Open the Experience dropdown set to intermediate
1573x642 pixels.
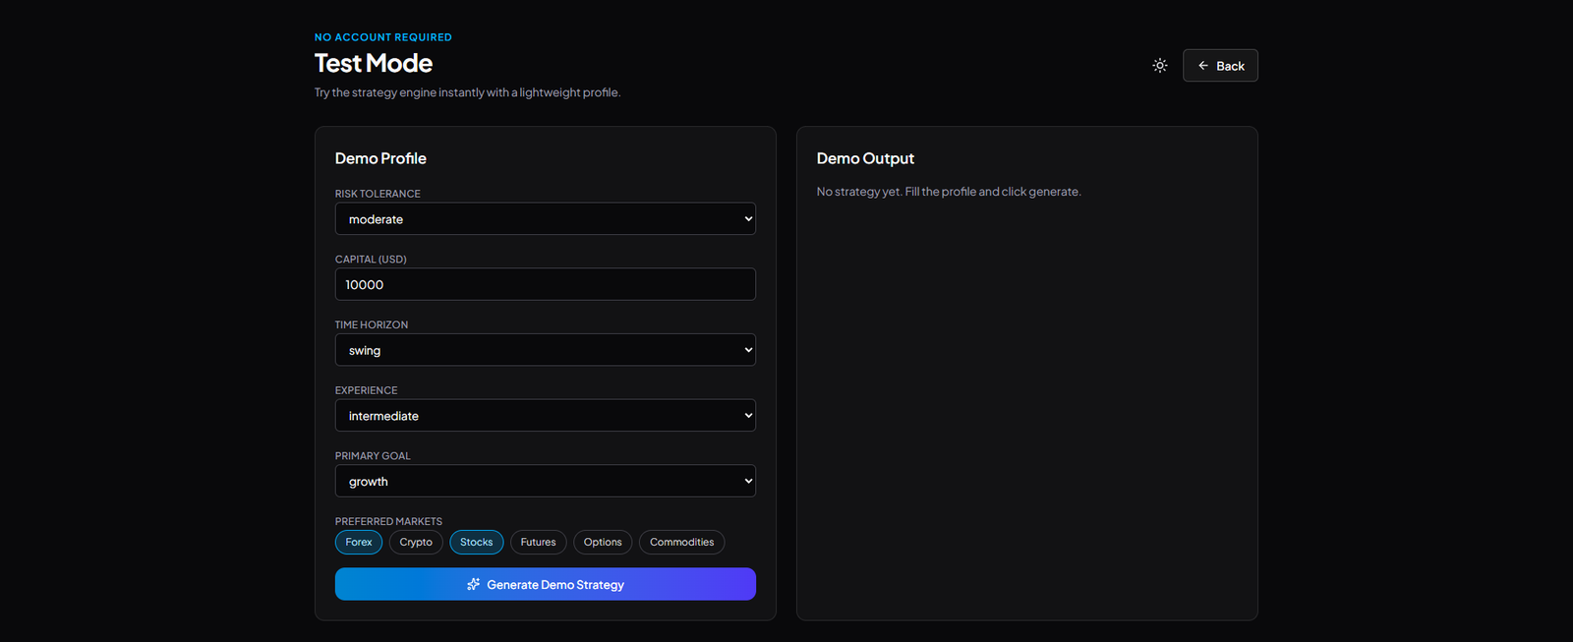click(x=545, y=416)
